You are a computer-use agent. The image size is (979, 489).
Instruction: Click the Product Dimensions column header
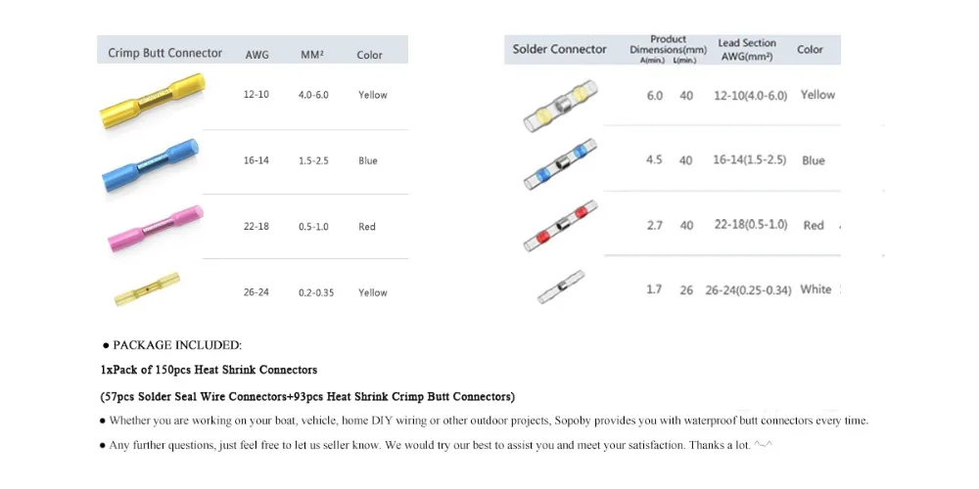click(x=668, y=49)
